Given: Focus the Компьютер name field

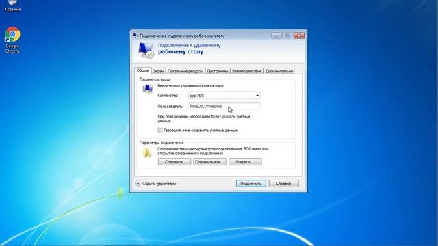Looking at the screenshot, I should pos(224,96).
